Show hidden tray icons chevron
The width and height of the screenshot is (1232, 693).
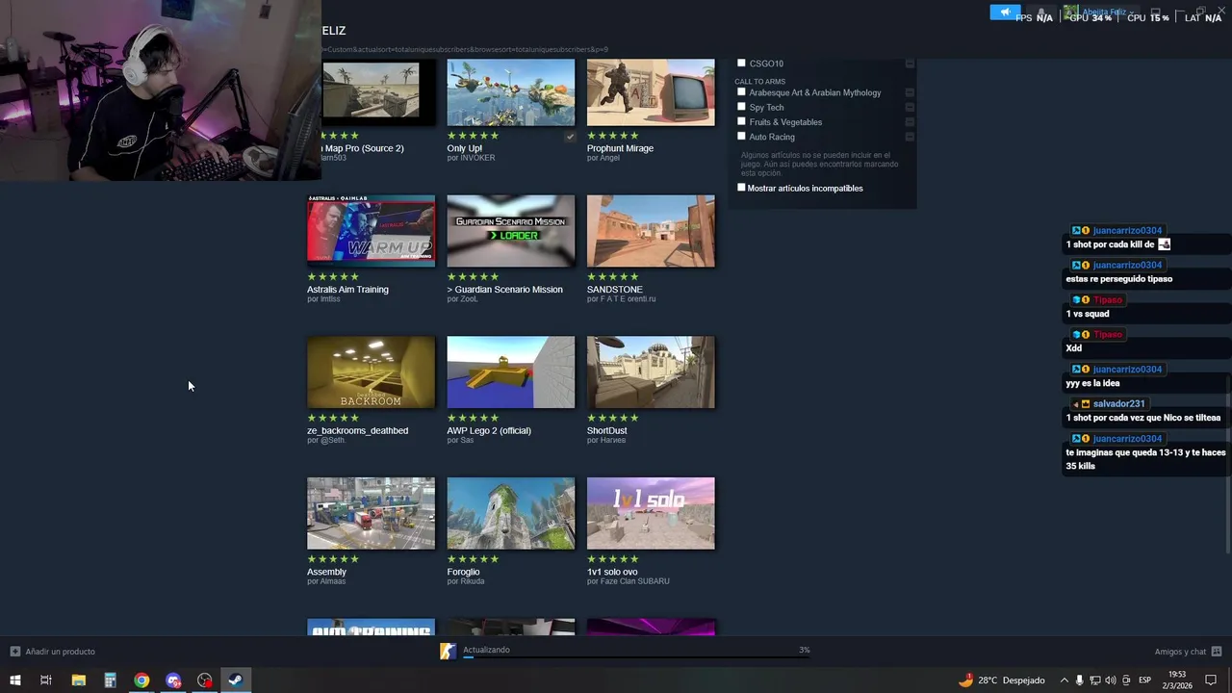tap(1064, 680)
